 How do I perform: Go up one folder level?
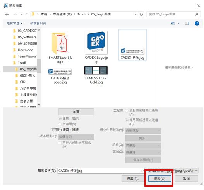tap(27, 14)
